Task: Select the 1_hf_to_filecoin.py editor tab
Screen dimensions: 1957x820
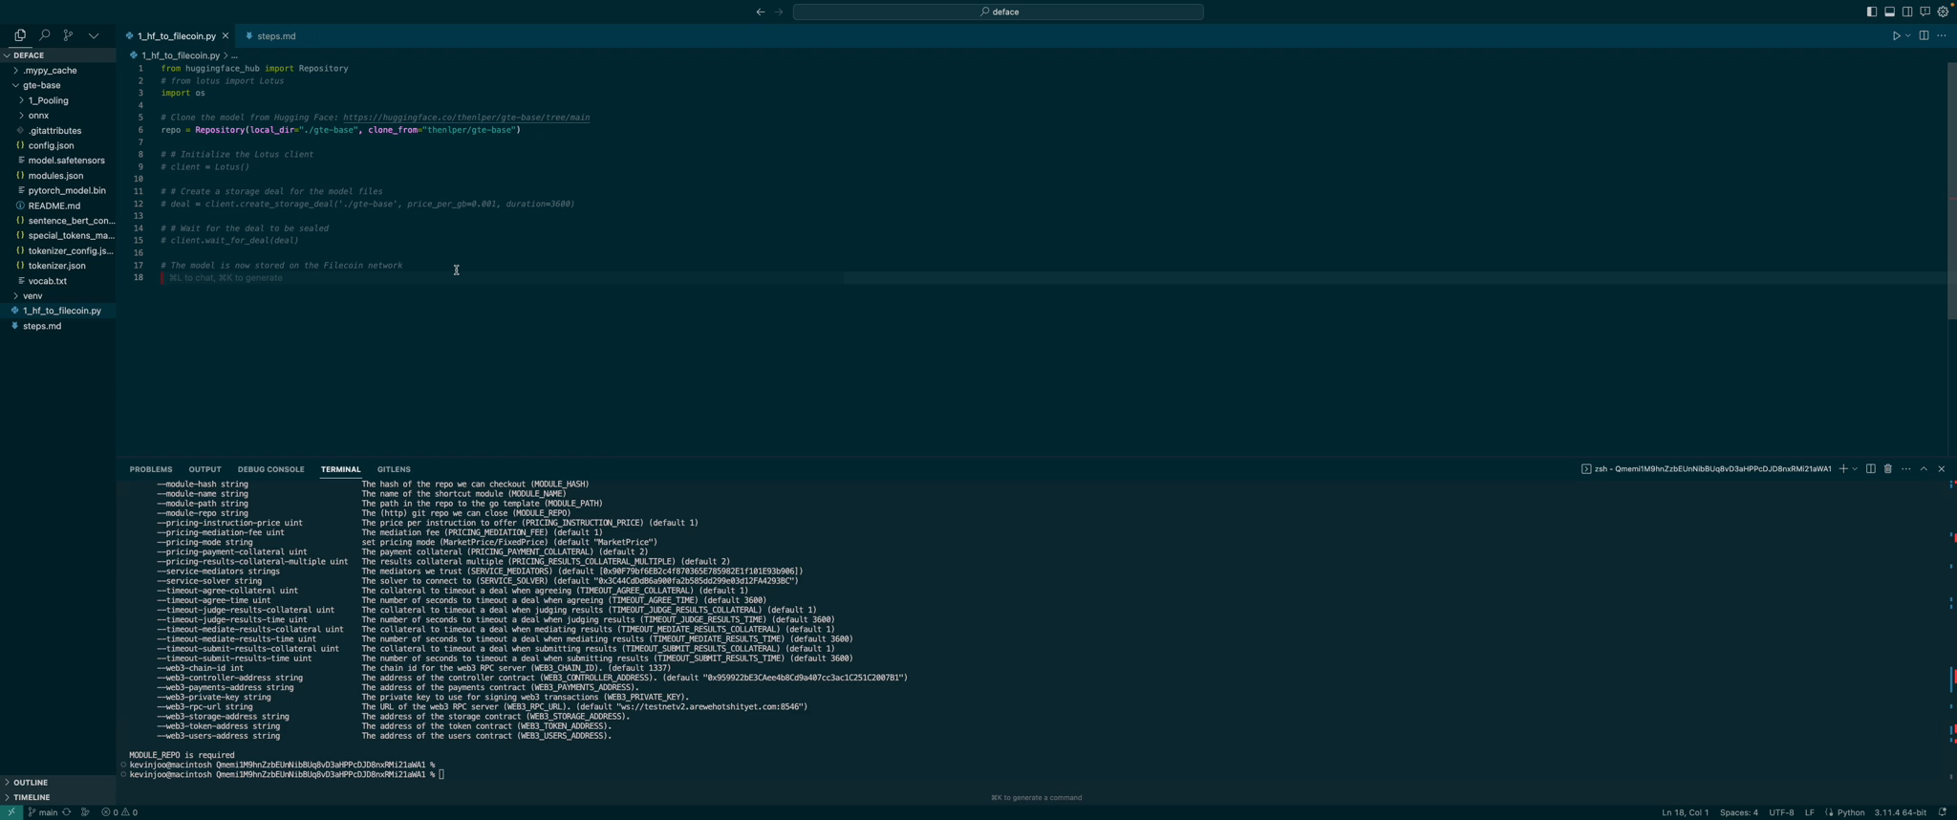Action: click(x=177, y=36)
